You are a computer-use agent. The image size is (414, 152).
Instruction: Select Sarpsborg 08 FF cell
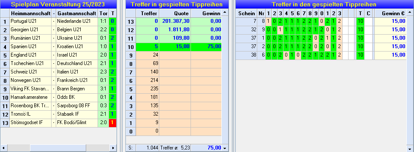pos(77,106)
